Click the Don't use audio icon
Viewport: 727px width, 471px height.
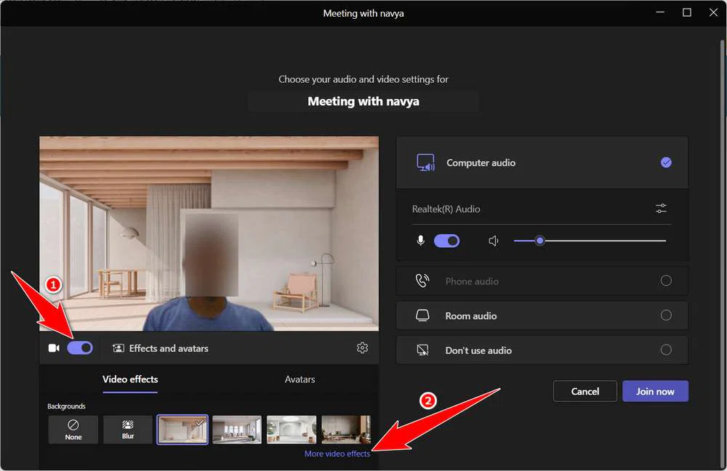pyautogui.click(x=422, y=350)
